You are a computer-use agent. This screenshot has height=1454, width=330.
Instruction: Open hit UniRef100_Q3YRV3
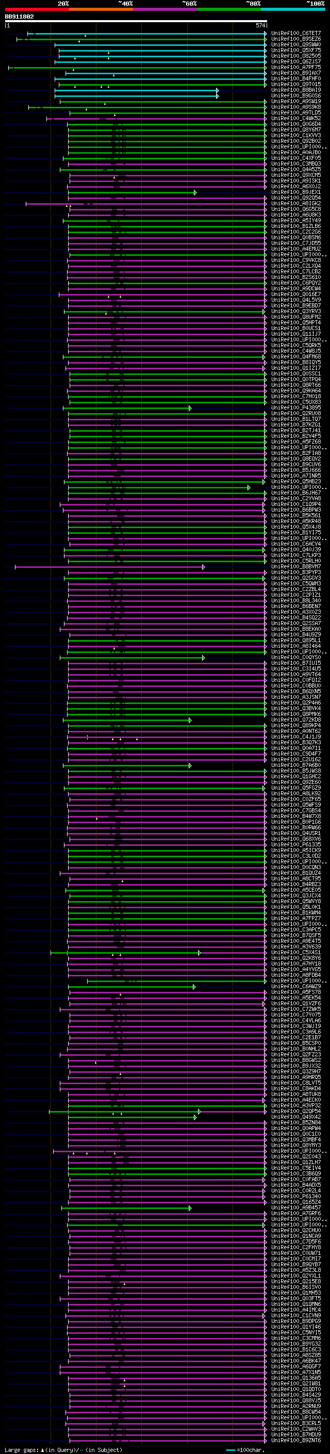coord(296,311)
